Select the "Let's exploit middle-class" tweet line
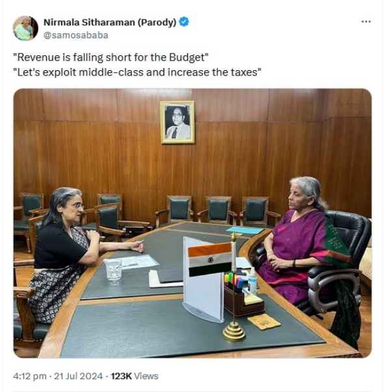 [137, 73]
